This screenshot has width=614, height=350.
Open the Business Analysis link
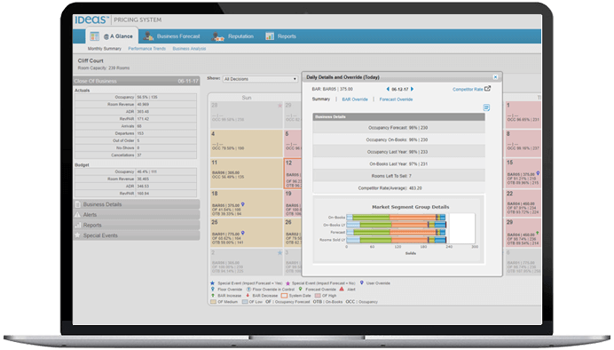tap(189, 49)
